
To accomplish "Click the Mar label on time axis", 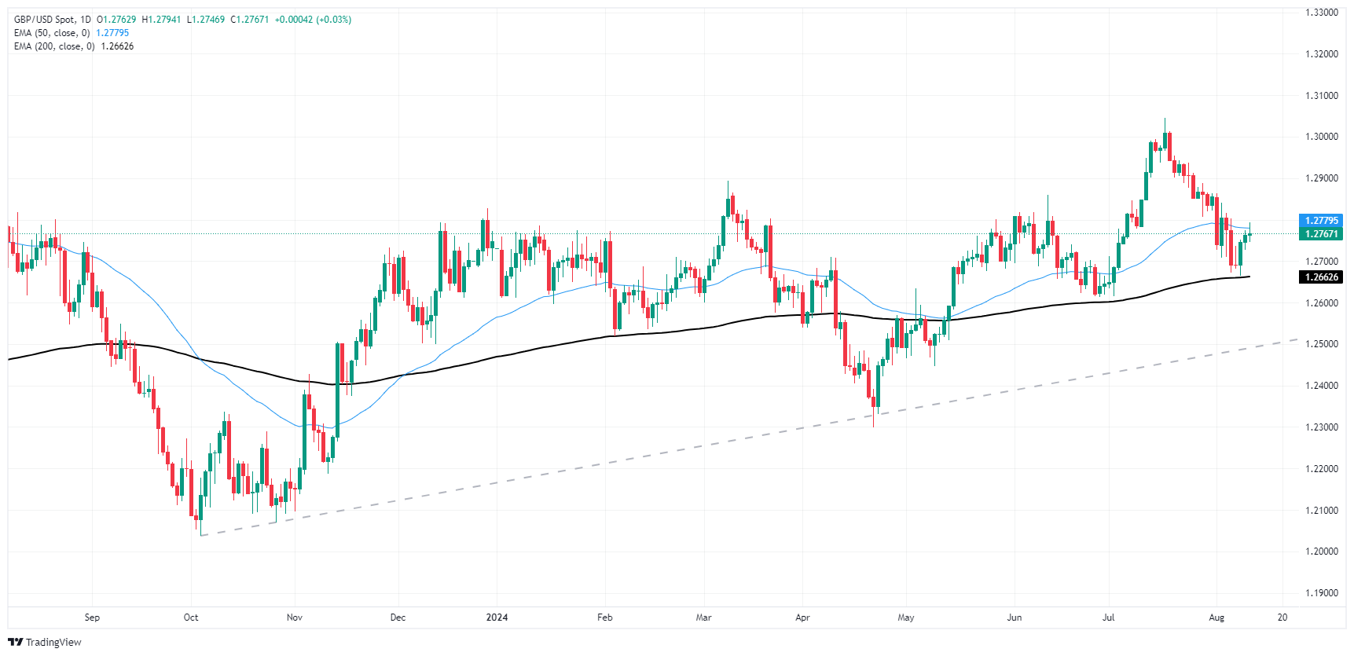I will tap(703, 618).
